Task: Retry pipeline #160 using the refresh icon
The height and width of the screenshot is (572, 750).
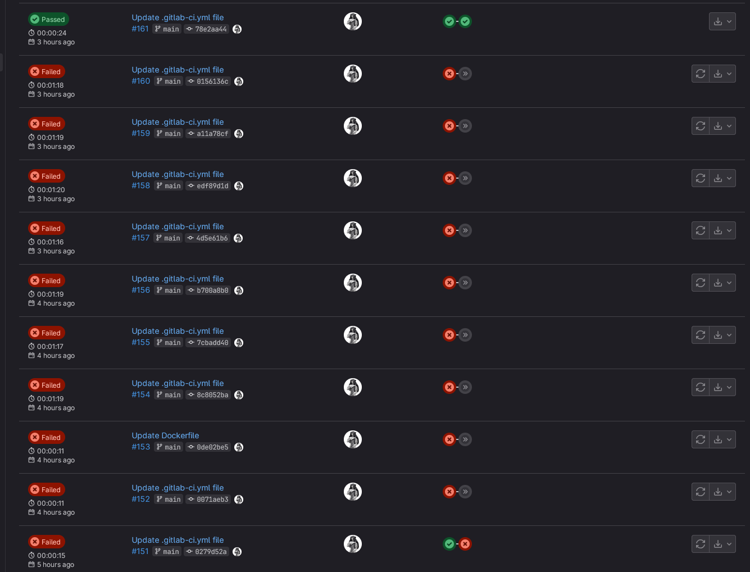Action: coord(701,74)
